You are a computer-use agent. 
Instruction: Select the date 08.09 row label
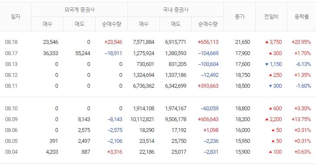[11, 119]
